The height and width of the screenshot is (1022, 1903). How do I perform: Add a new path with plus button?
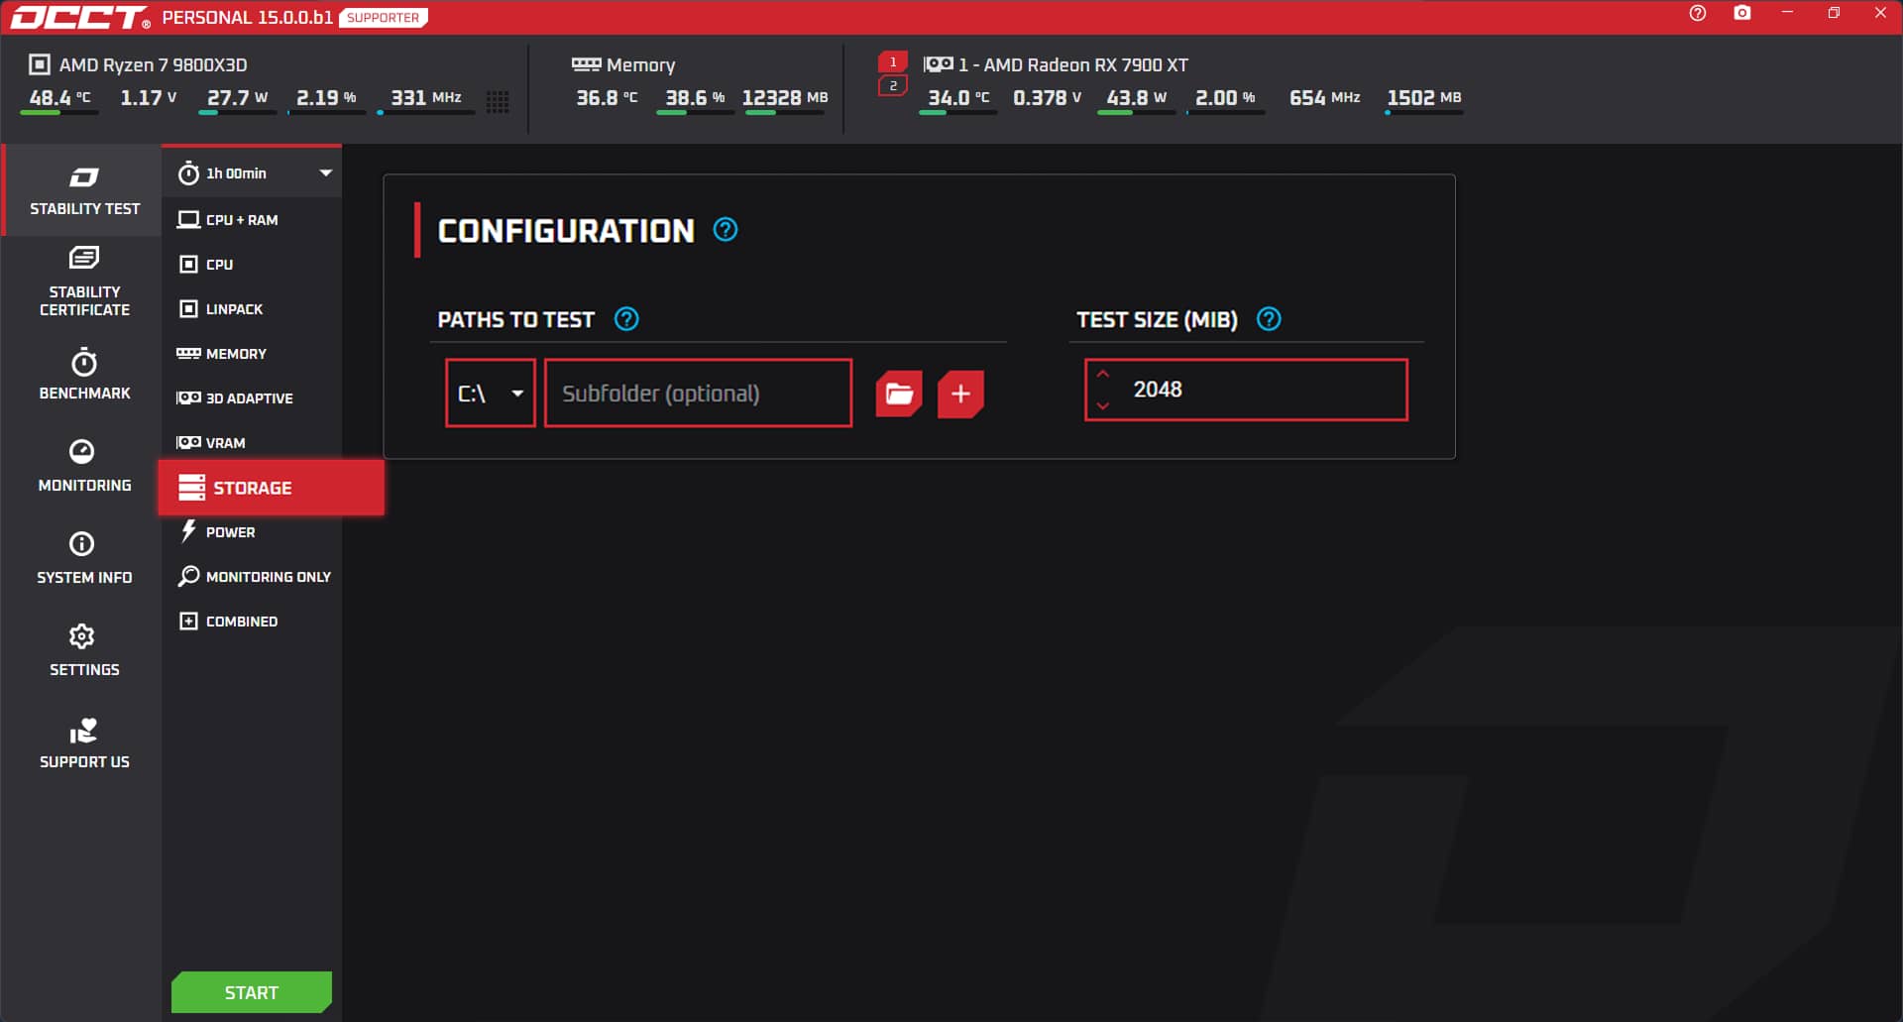click(959, 394)
